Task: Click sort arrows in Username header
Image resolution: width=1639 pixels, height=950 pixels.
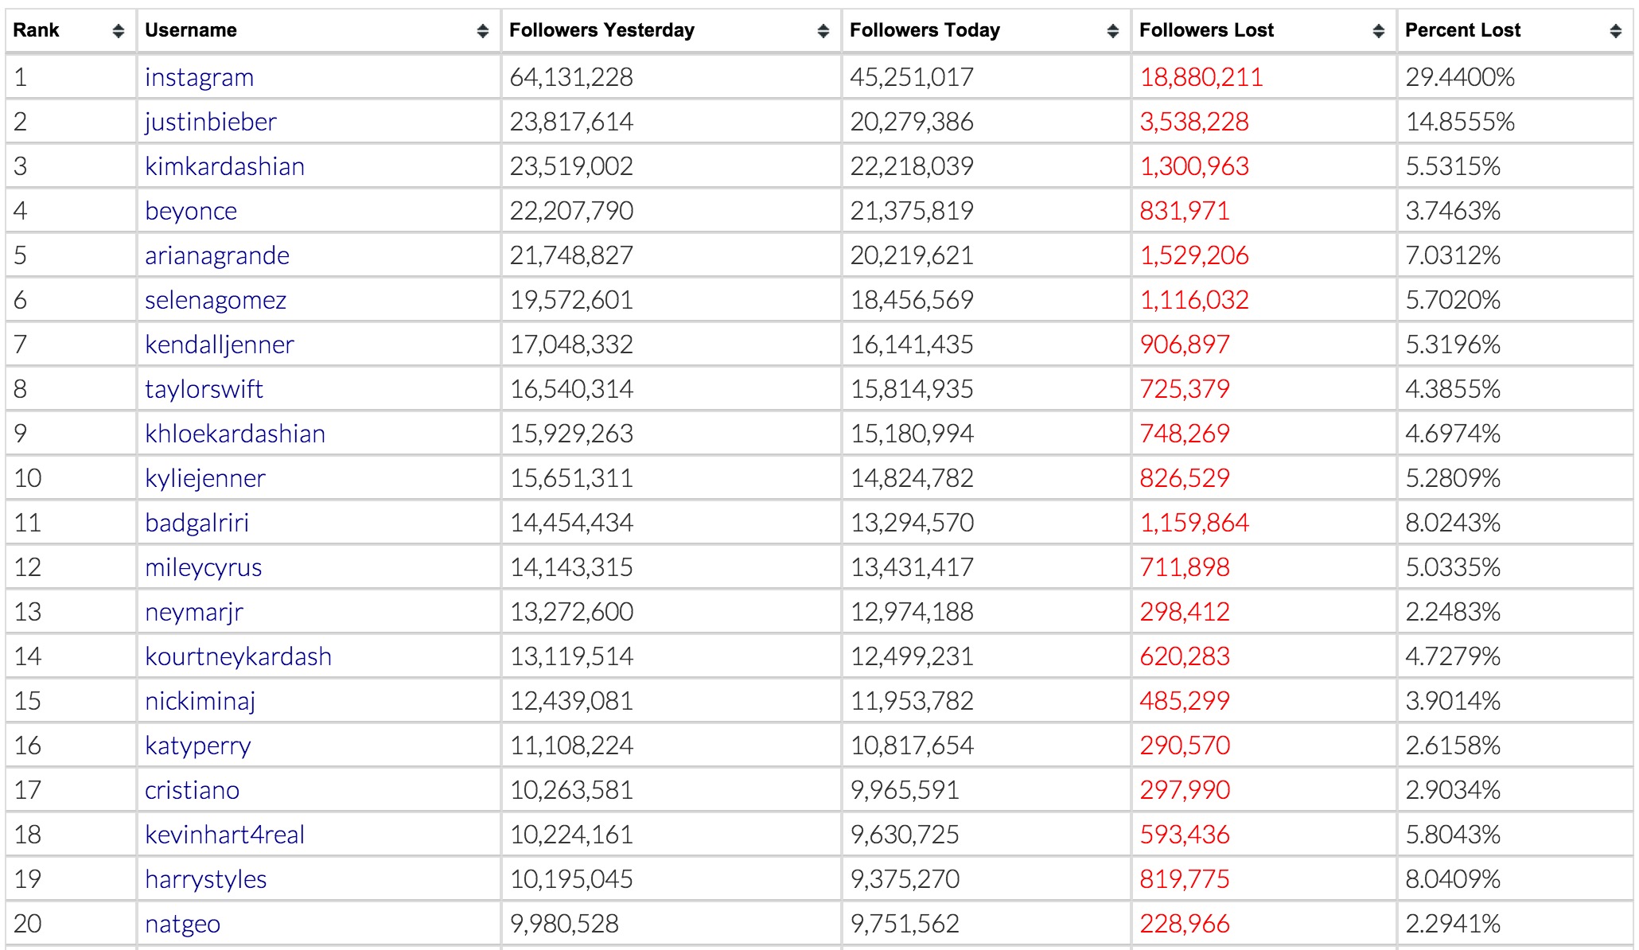Action: [482, 31]
